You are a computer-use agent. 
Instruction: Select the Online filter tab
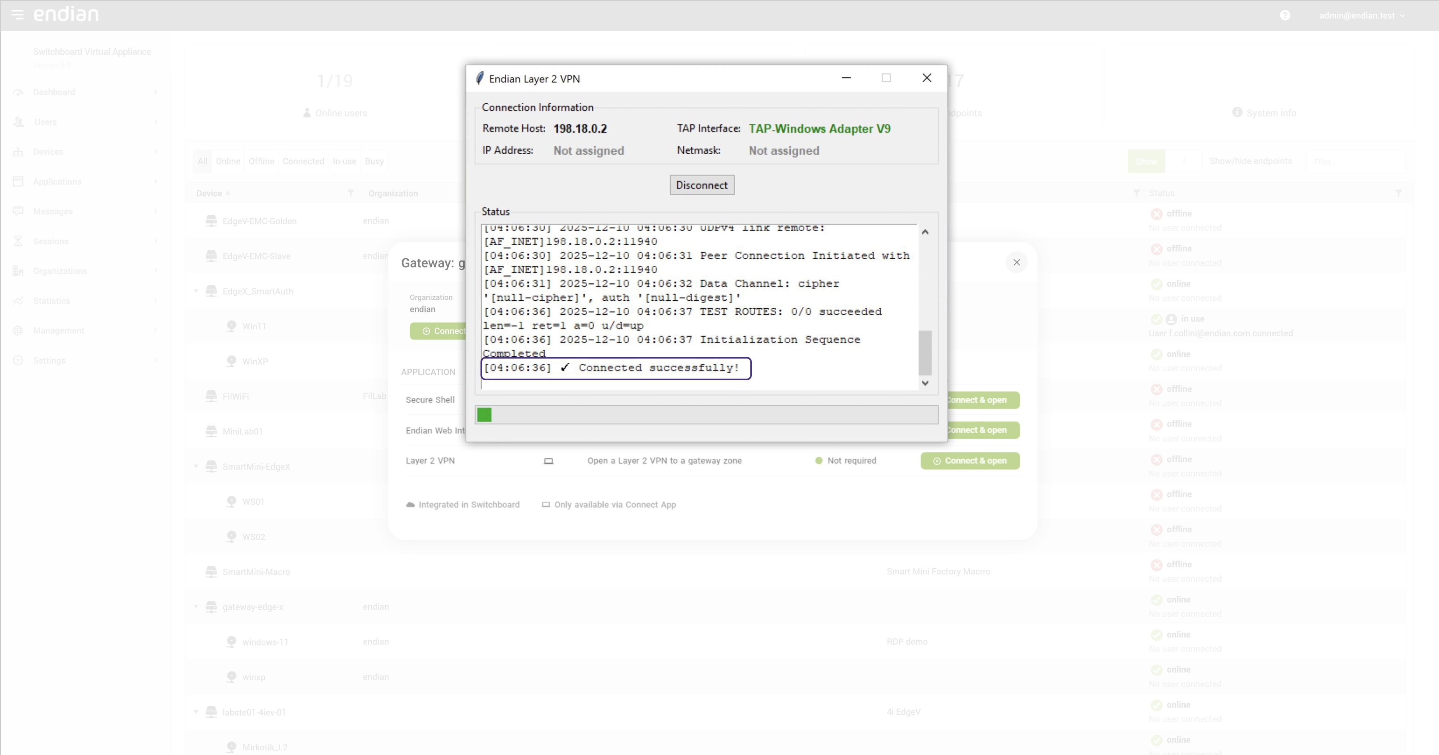coord(228,162)
